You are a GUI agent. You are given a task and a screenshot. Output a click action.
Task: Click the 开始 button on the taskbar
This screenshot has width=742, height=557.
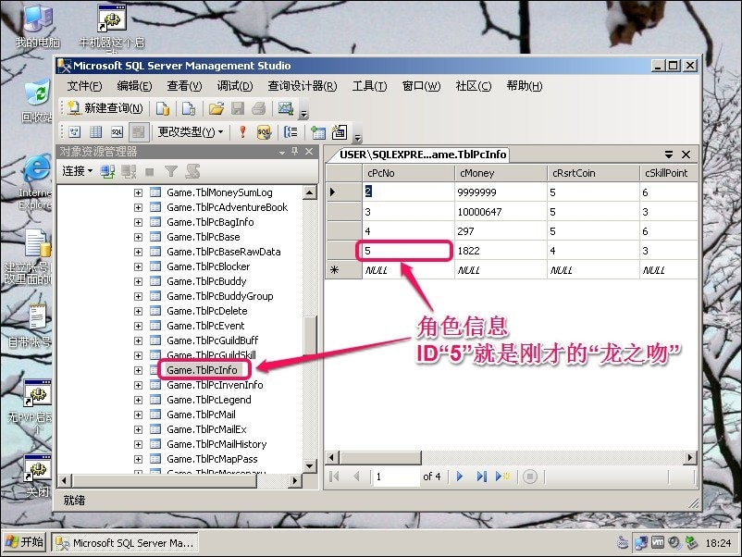click(25, 543)
